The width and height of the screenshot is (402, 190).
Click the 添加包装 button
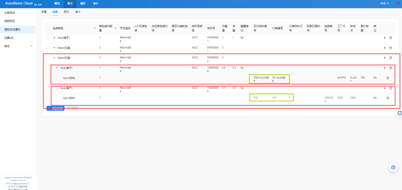pyautogui.click(x=55, y=108)
